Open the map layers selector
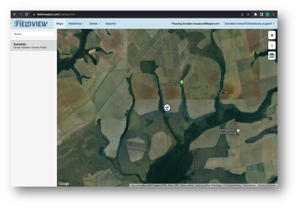The width and height of the screenshot is (299, 208). coord(272,56)
